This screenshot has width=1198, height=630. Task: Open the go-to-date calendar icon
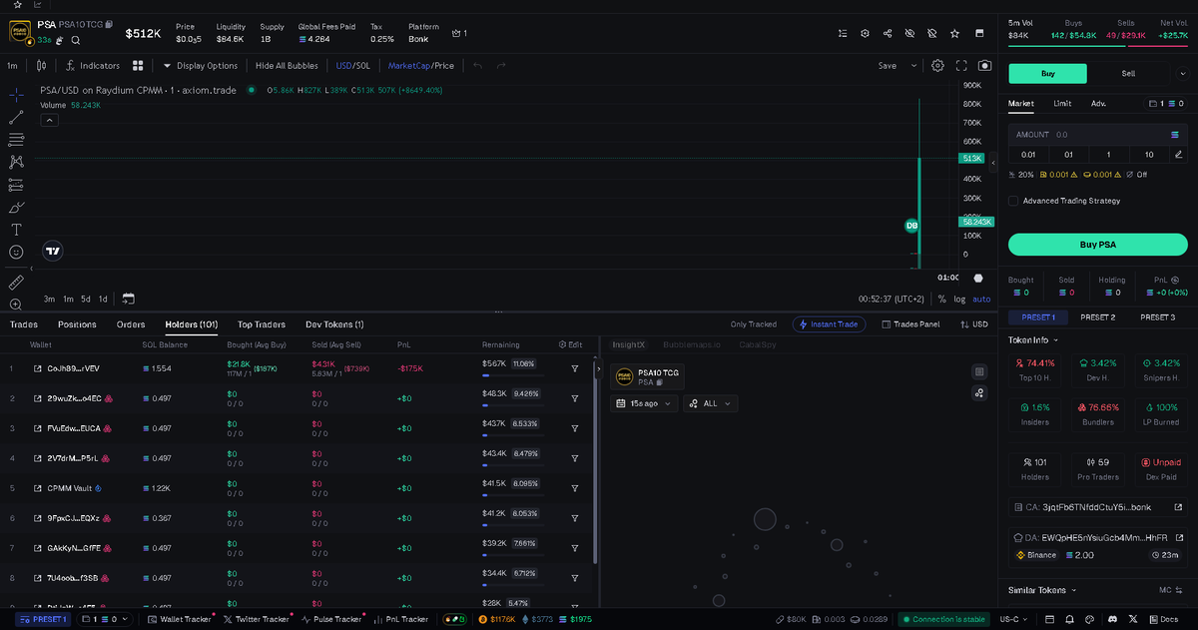click(129, 299)
